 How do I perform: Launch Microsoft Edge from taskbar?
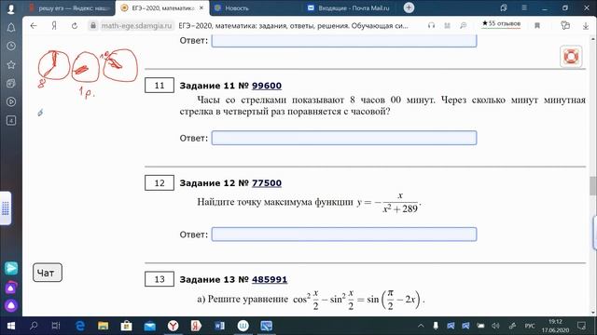coord(80,326)
